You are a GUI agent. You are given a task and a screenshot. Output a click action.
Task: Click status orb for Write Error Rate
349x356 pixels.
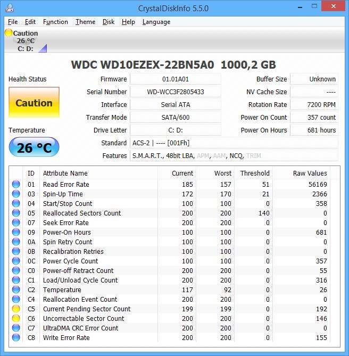[x=16, y=337]
